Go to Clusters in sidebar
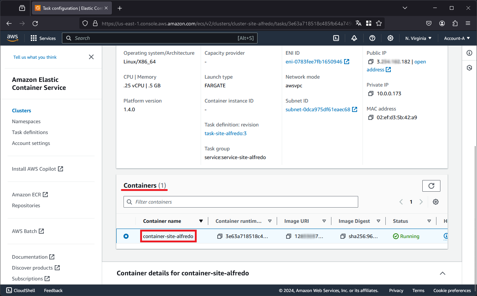Screen dimensions: 477x296 pos(21,111)
